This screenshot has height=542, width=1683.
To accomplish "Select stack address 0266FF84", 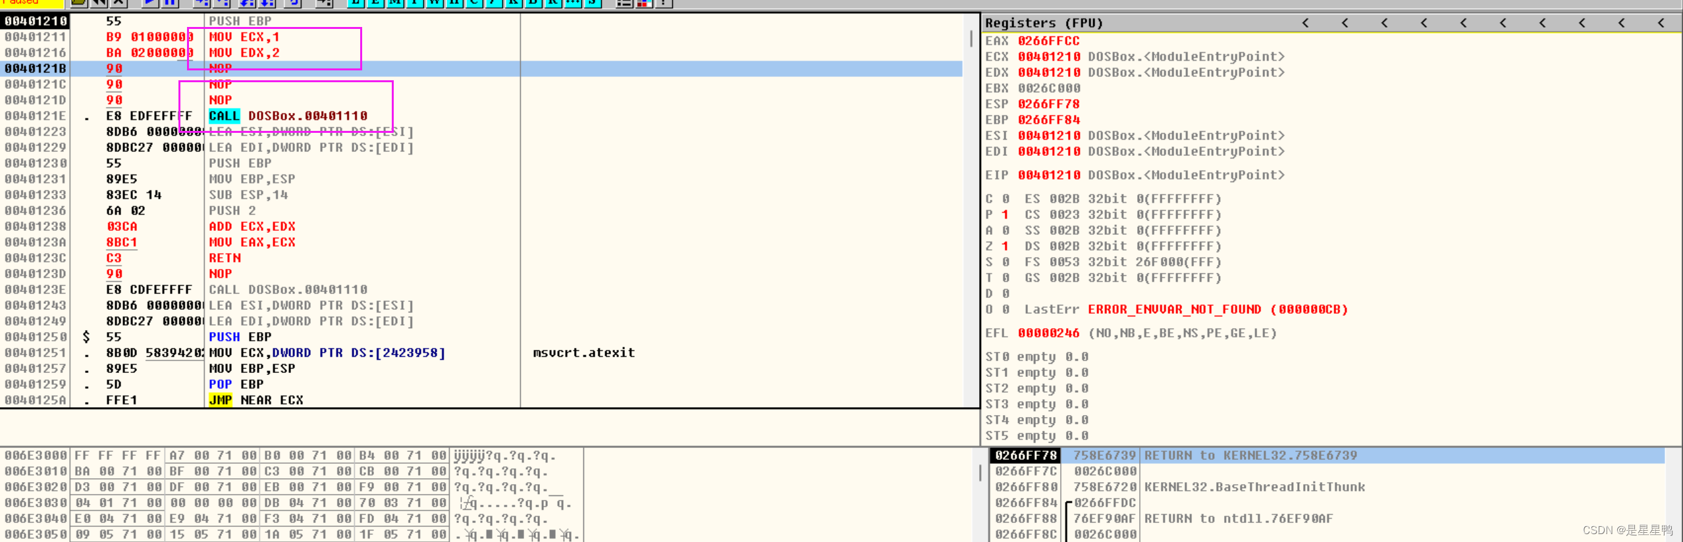I will [x=1026, y=503].
